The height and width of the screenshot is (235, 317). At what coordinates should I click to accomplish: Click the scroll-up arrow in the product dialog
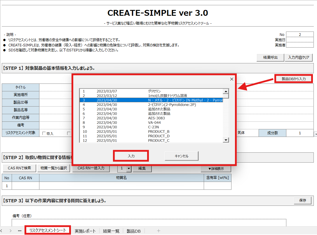coord(226,91)
